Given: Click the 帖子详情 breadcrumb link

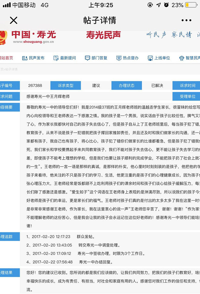Looking at the screenshot, I should click(x=11, y=69).
